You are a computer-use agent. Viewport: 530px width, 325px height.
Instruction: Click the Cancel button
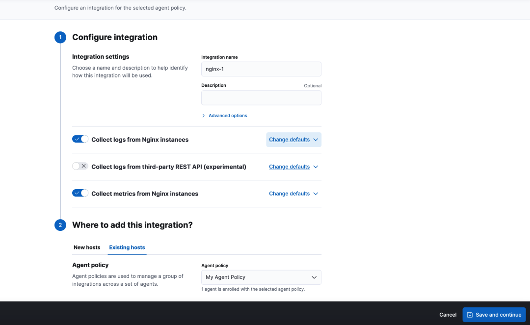point(448,315)
